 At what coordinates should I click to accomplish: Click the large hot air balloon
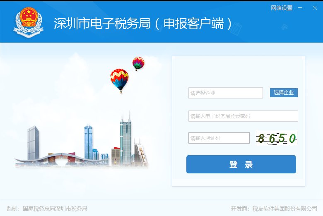[x=119, y=81]
